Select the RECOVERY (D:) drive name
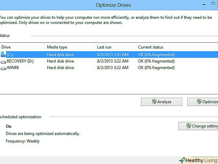Image resolution: width=218 pixels, height=164 pixels. tap(20, 61)
